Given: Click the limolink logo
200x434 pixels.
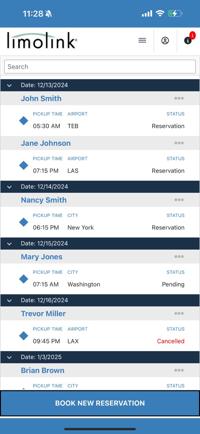Looking at the screenshot, I should (x=42, y=40).
